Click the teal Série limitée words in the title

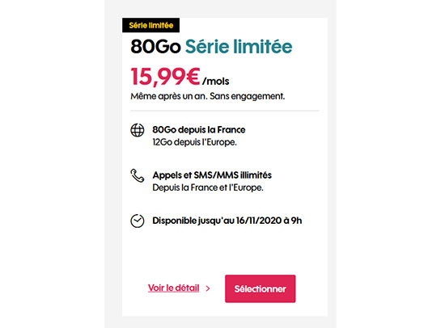239,46
